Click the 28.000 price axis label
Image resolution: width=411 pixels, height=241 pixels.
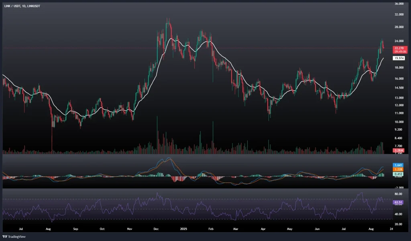click(399, 27)
